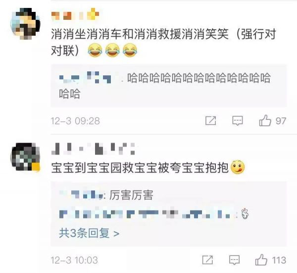Like the 12-3 10:03 comment

point(261,260)
